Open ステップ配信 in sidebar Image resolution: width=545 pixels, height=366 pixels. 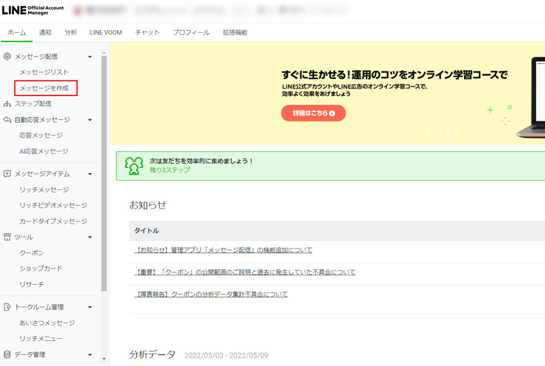pos(33,104)
